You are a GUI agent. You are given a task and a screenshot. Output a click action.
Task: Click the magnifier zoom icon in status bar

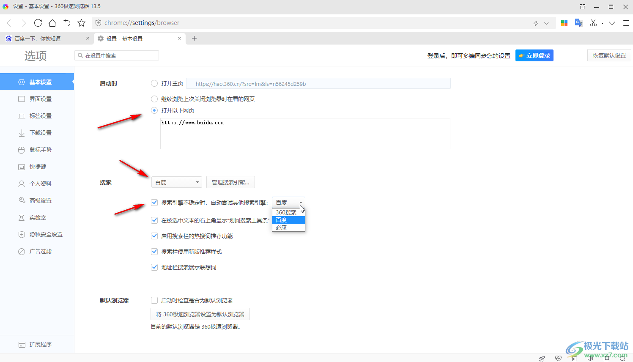click(622, 358)
